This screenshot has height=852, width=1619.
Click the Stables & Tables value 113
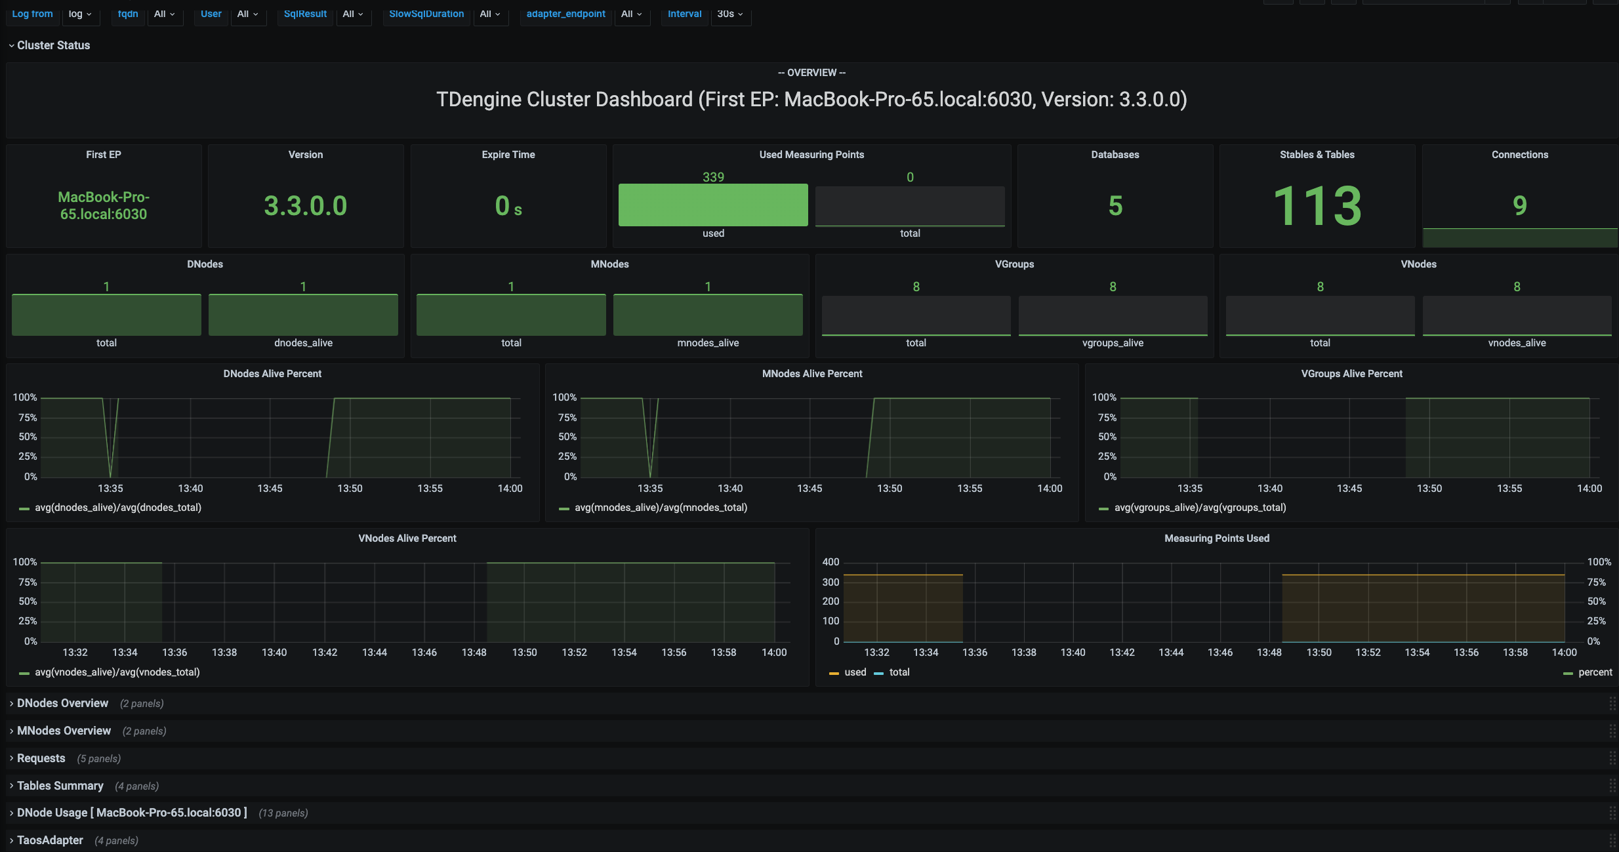click(x=1317, y=206)
